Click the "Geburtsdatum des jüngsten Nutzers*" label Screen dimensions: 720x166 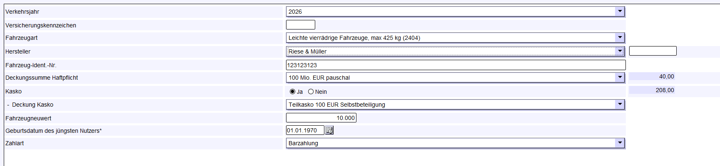(x=53, y=131)
